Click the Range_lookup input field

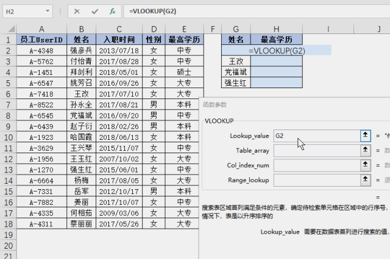coord(317,180)
